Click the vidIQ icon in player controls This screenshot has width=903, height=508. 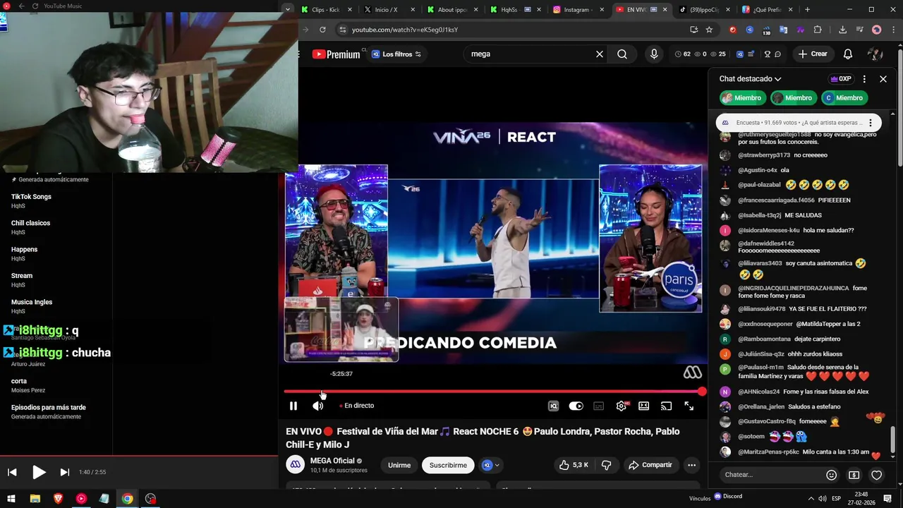tap(554, 406)
